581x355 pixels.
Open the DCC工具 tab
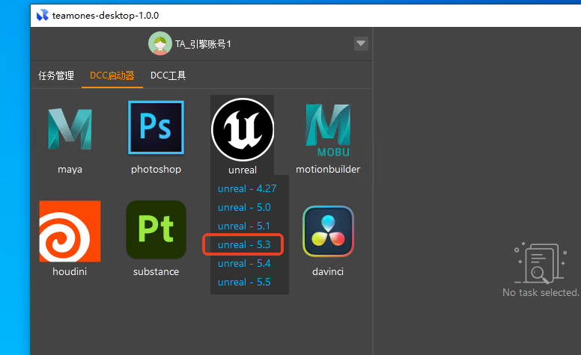(x=168, y=75)
